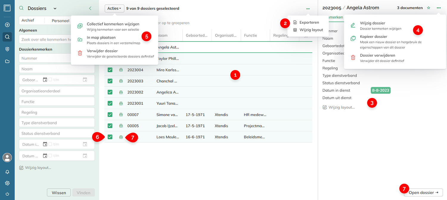Mark the Angela Astrom dossier with the star
This screenshot has width=447, height=200.
[x=429, y=8]
